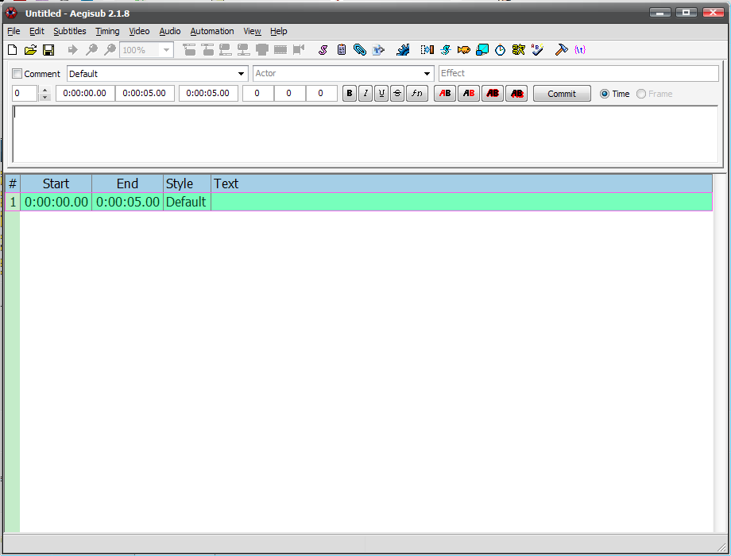Open the Audio menu
Viewport: 731px width, 556px height.
point(170,31)
